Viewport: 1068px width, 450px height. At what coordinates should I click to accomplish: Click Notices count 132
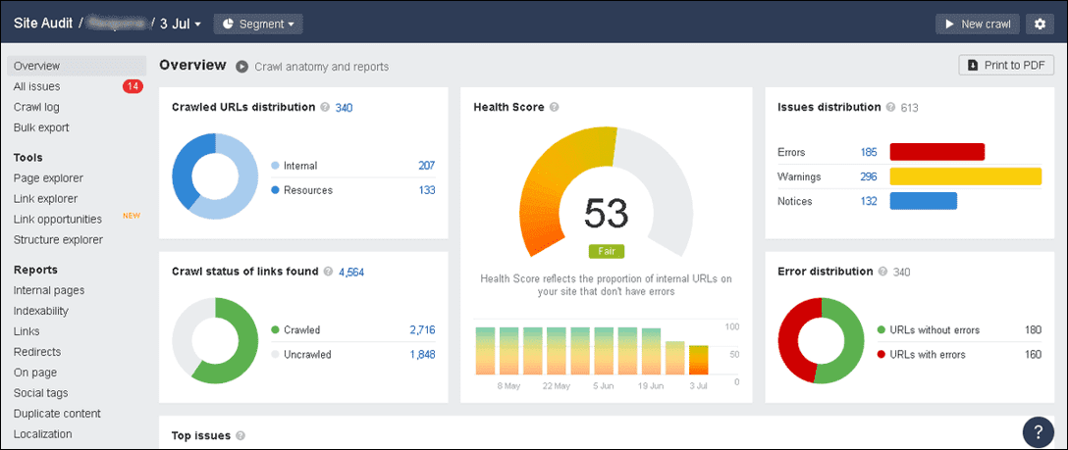[x=869, y=201]
